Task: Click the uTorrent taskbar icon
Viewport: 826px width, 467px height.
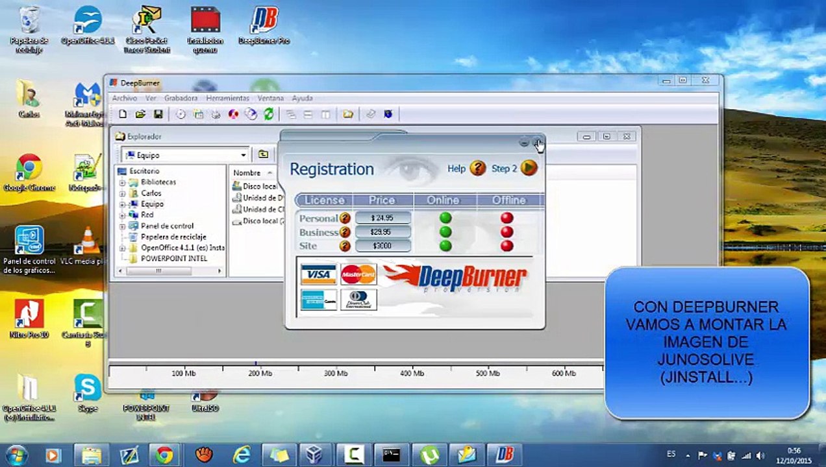Action: click(x=429, y=455)
